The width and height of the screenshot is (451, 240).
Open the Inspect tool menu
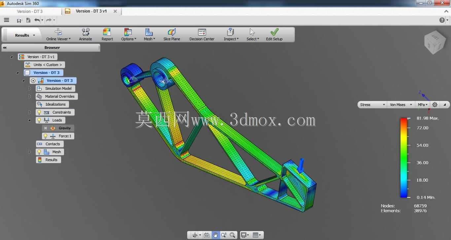tap(231, 34)
